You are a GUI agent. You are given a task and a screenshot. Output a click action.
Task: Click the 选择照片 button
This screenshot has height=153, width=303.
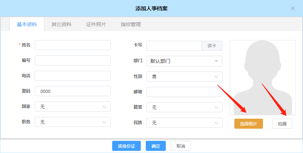click(x=248, y=124)
